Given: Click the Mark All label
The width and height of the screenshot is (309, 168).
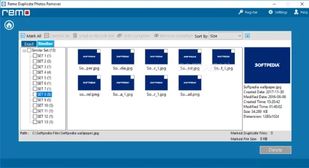Looking at the screenshot, I should click(34, 36).
